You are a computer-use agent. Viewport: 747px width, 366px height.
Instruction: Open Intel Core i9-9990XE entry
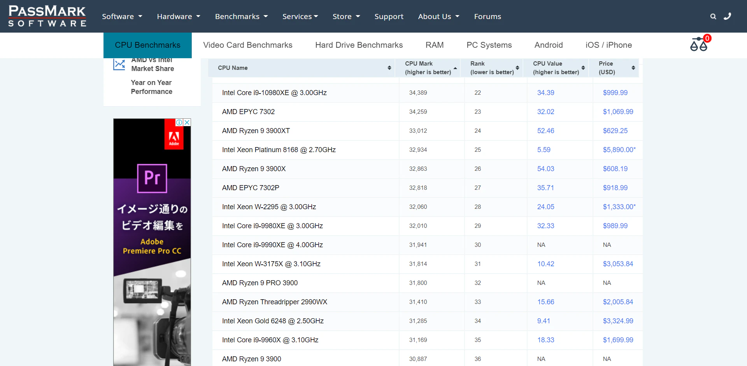pos(272,245)
